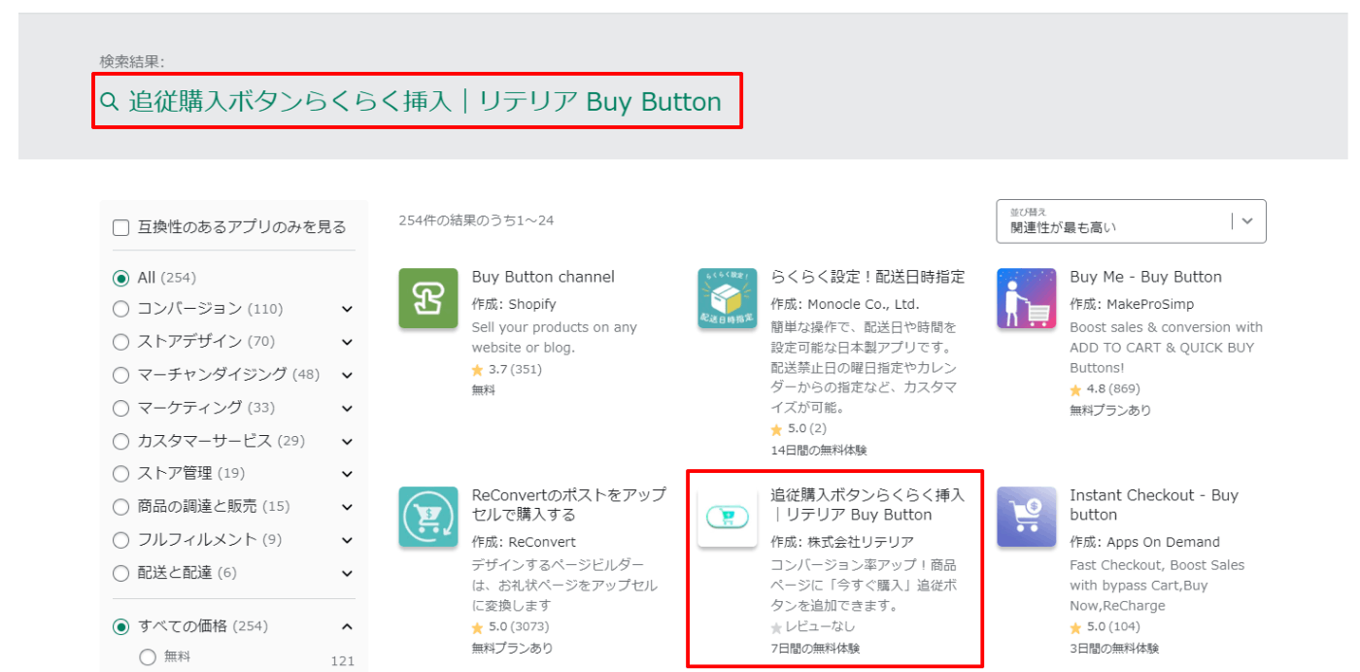
Task: Click 作成: 株式会社リテリア text
Action: pos(842,542)
